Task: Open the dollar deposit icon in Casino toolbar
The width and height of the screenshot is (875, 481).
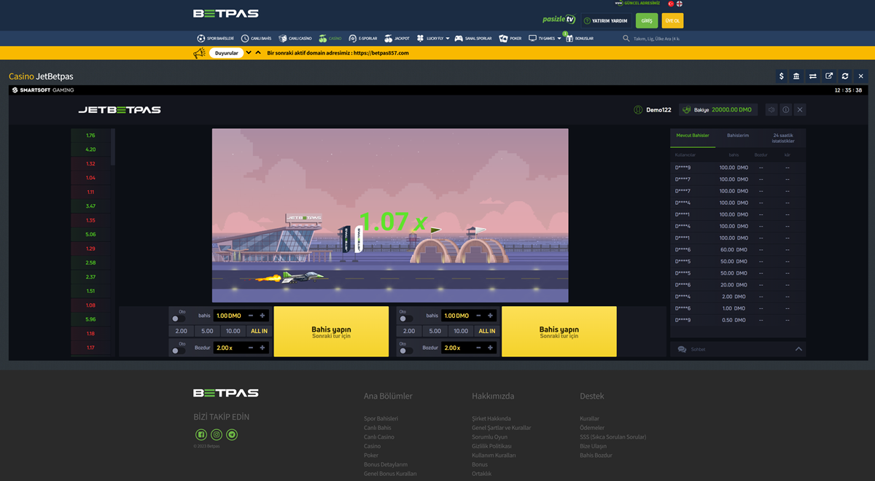Action: [x=782, y=76]
